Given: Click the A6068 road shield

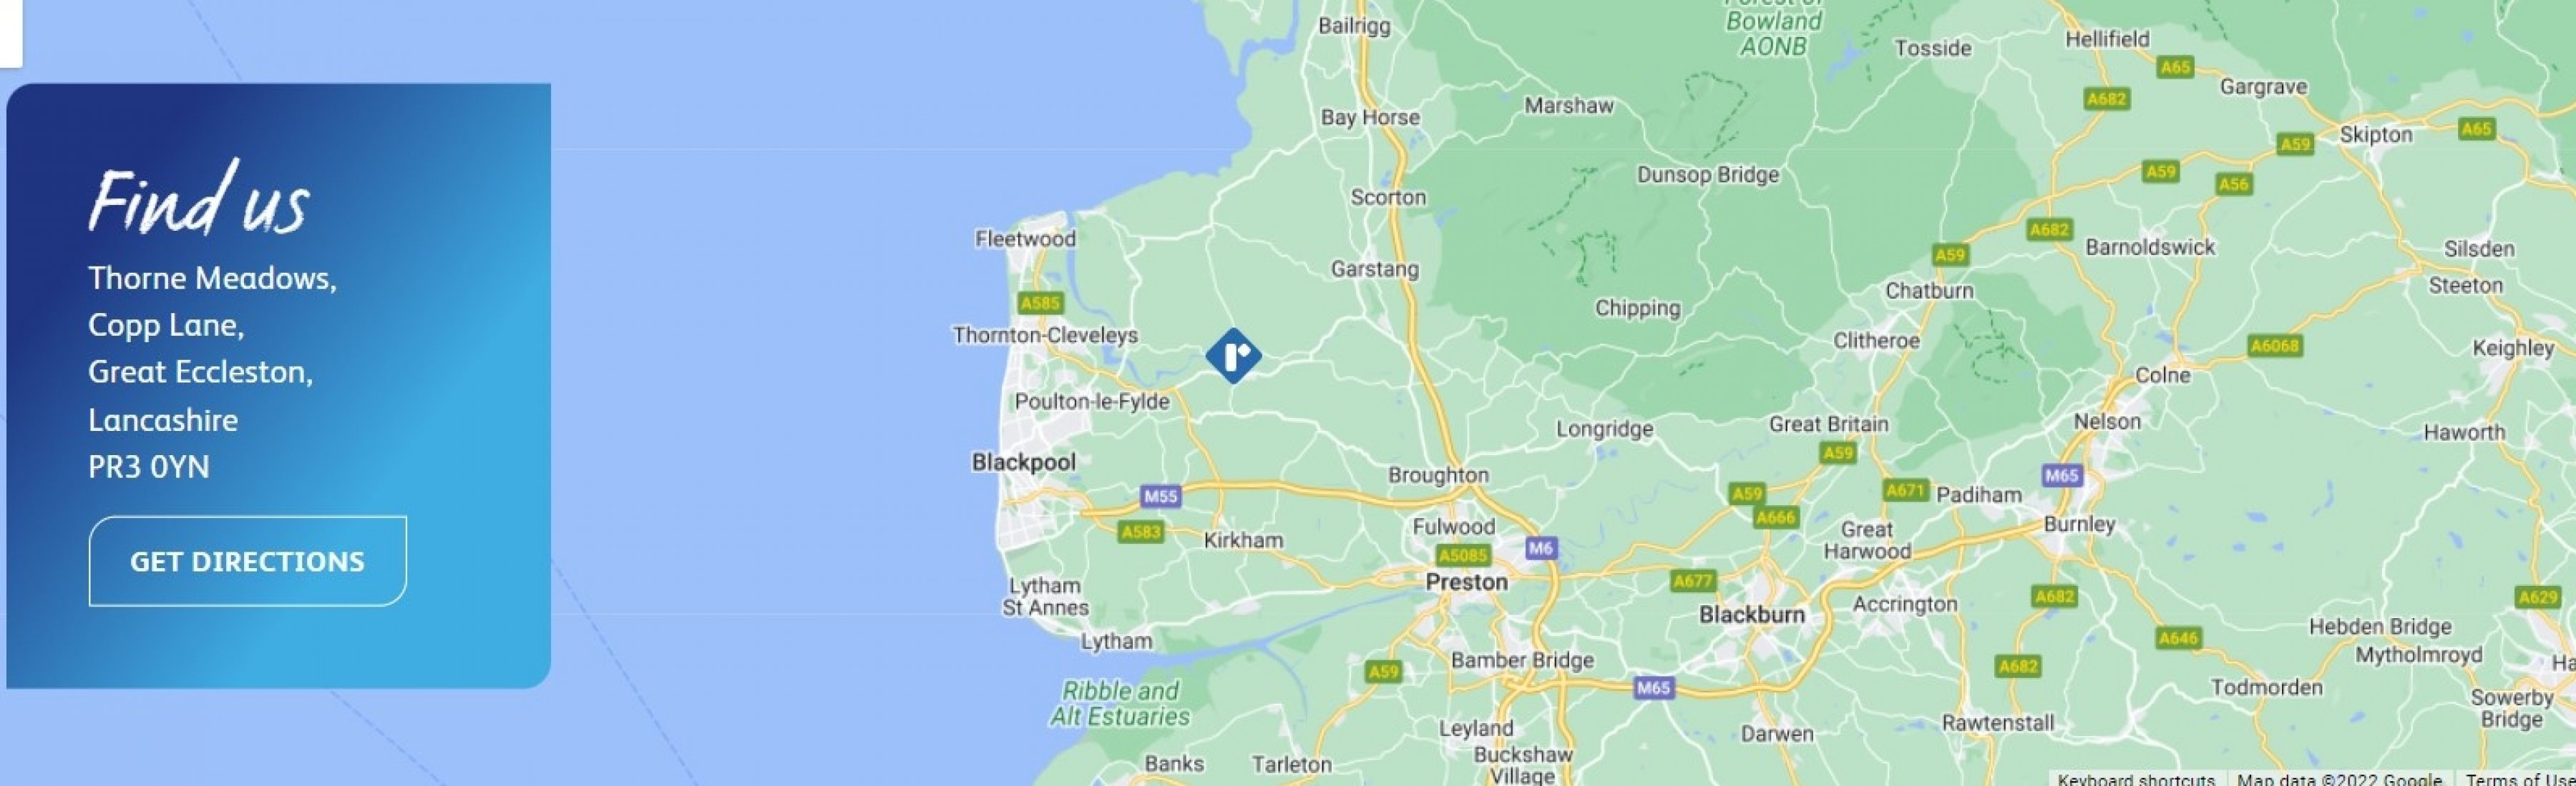Looking at the screenshot, I should coord(2275,346).
